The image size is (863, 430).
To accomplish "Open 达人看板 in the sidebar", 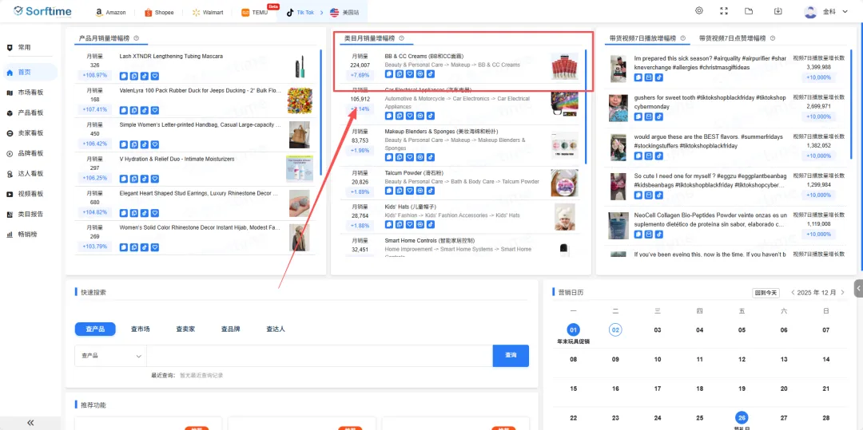I will coord(29,174).
